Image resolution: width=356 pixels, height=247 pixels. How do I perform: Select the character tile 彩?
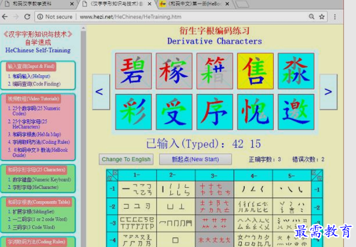click(x=133, y=112)
